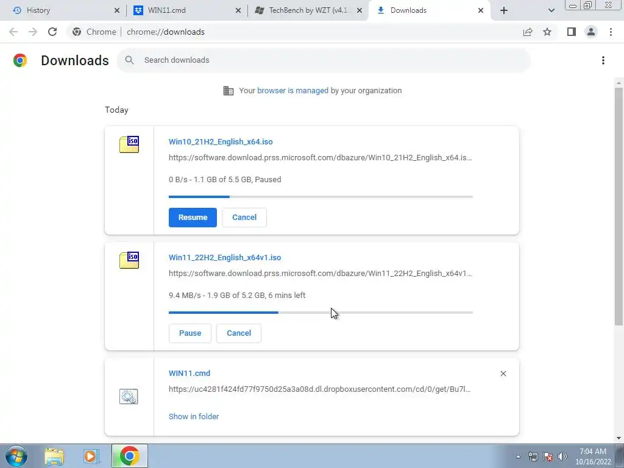Switch to the WIN11.cmd Dropbox tab
624x468 pixels.
186,10
